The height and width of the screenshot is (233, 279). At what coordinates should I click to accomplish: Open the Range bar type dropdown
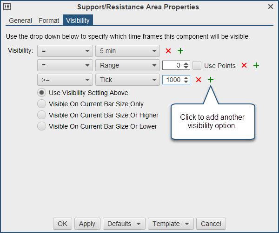point(126,65)
